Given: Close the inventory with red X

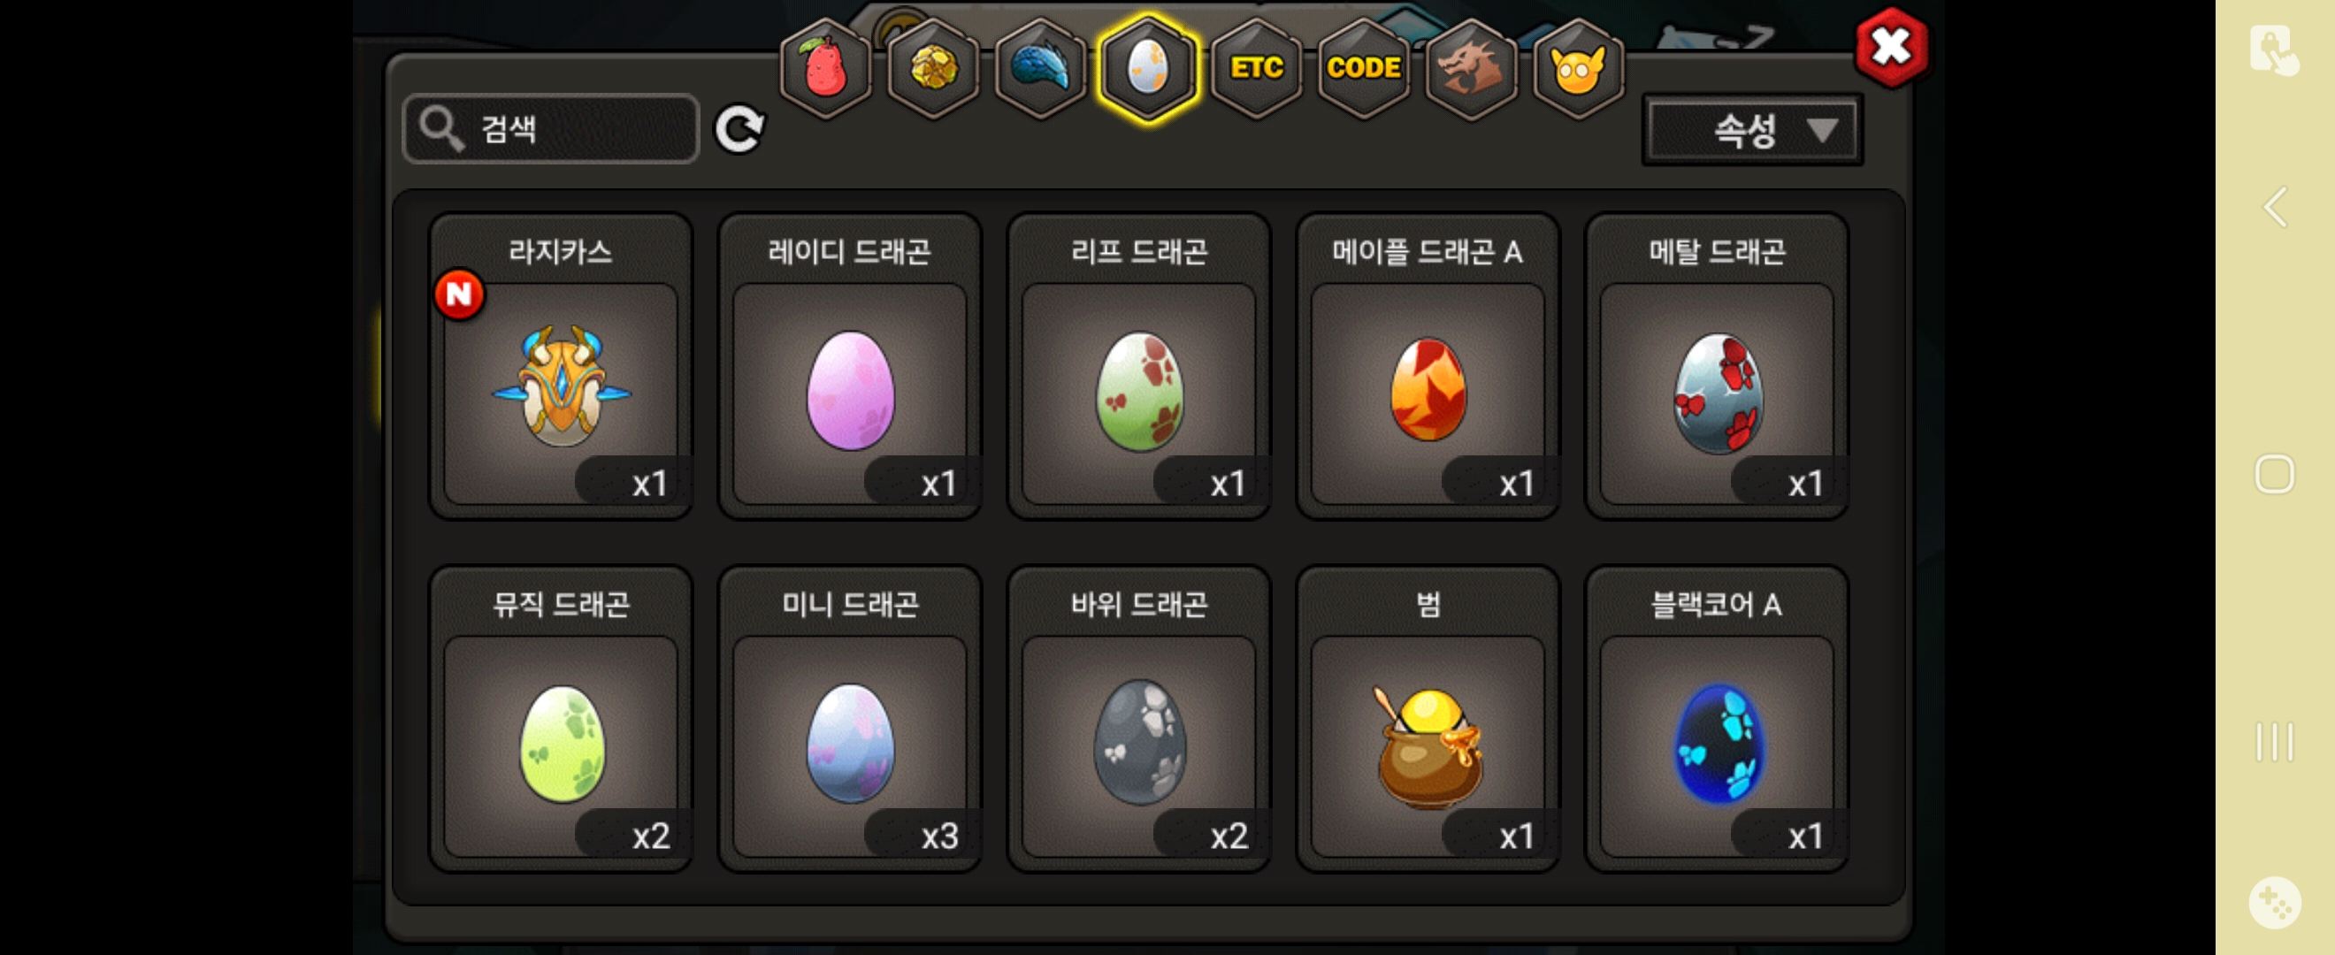Looking at the screenshot, I should click(x=1891, y=47).
